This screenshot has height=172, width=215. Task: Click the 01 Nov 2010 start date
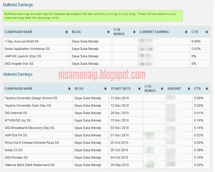120,135
